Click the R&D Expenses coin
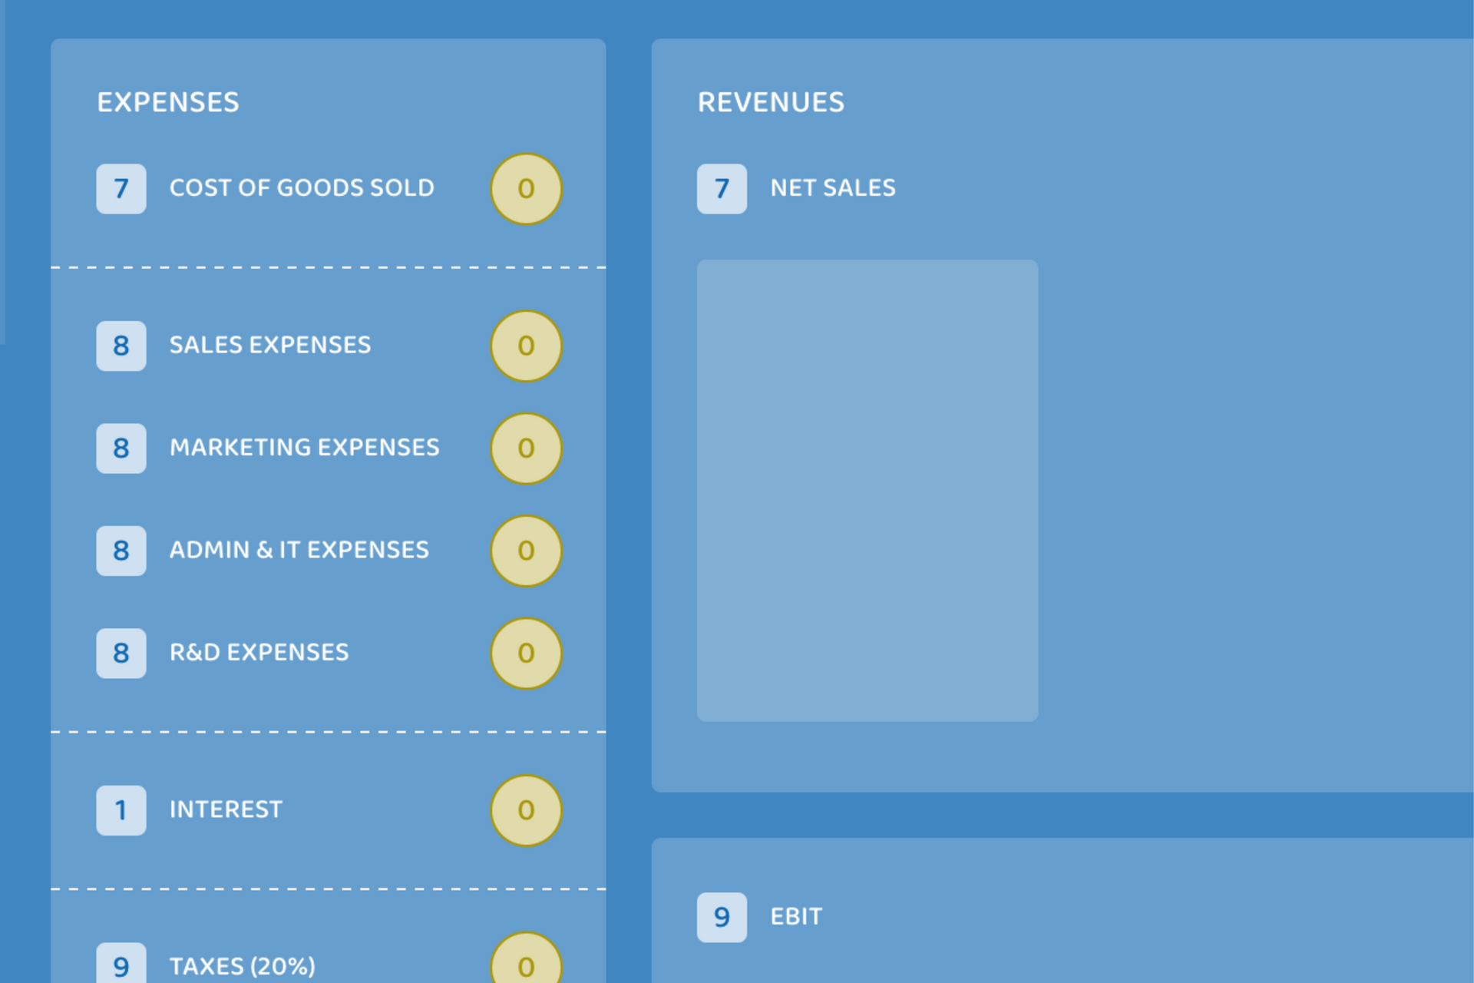 526,654
